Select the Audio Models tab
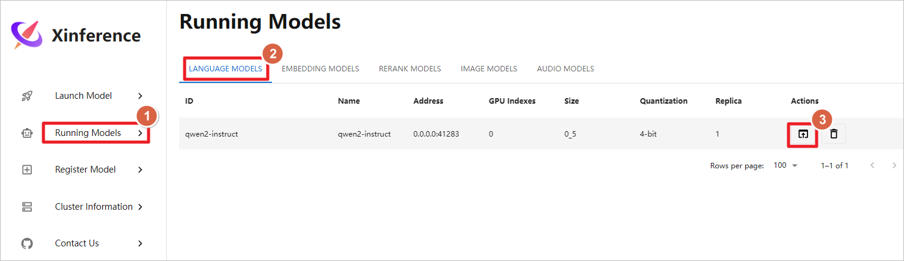Viewport: 904px width, 261px height. [x=565, y=69]
